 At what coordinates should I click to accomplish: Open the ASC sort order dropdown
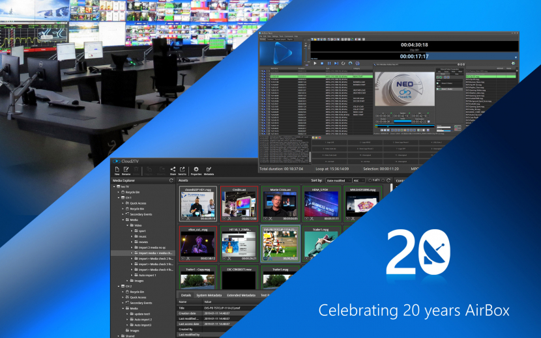358,180
